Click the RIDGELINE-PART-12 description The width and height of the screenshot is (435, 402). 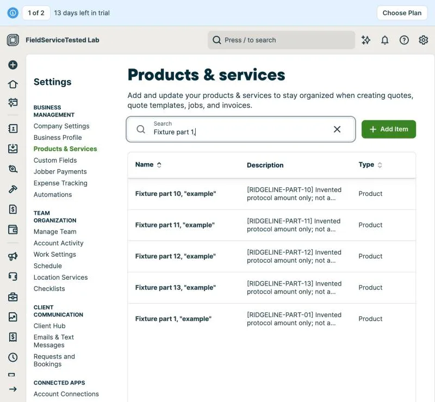point(294,256)
